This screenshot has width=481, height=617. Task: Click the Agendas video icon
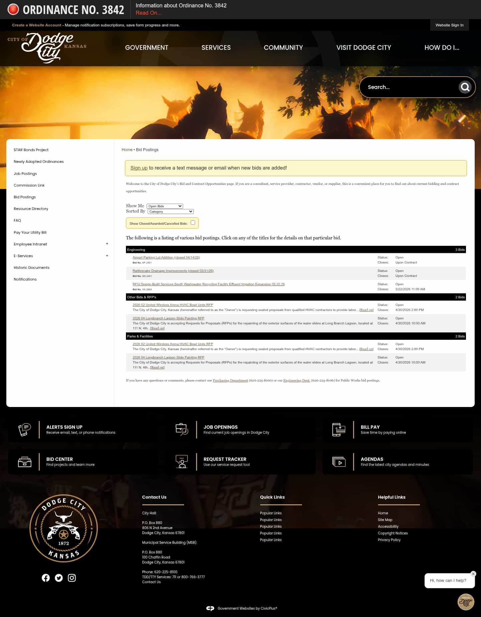[x=339, y=461]
